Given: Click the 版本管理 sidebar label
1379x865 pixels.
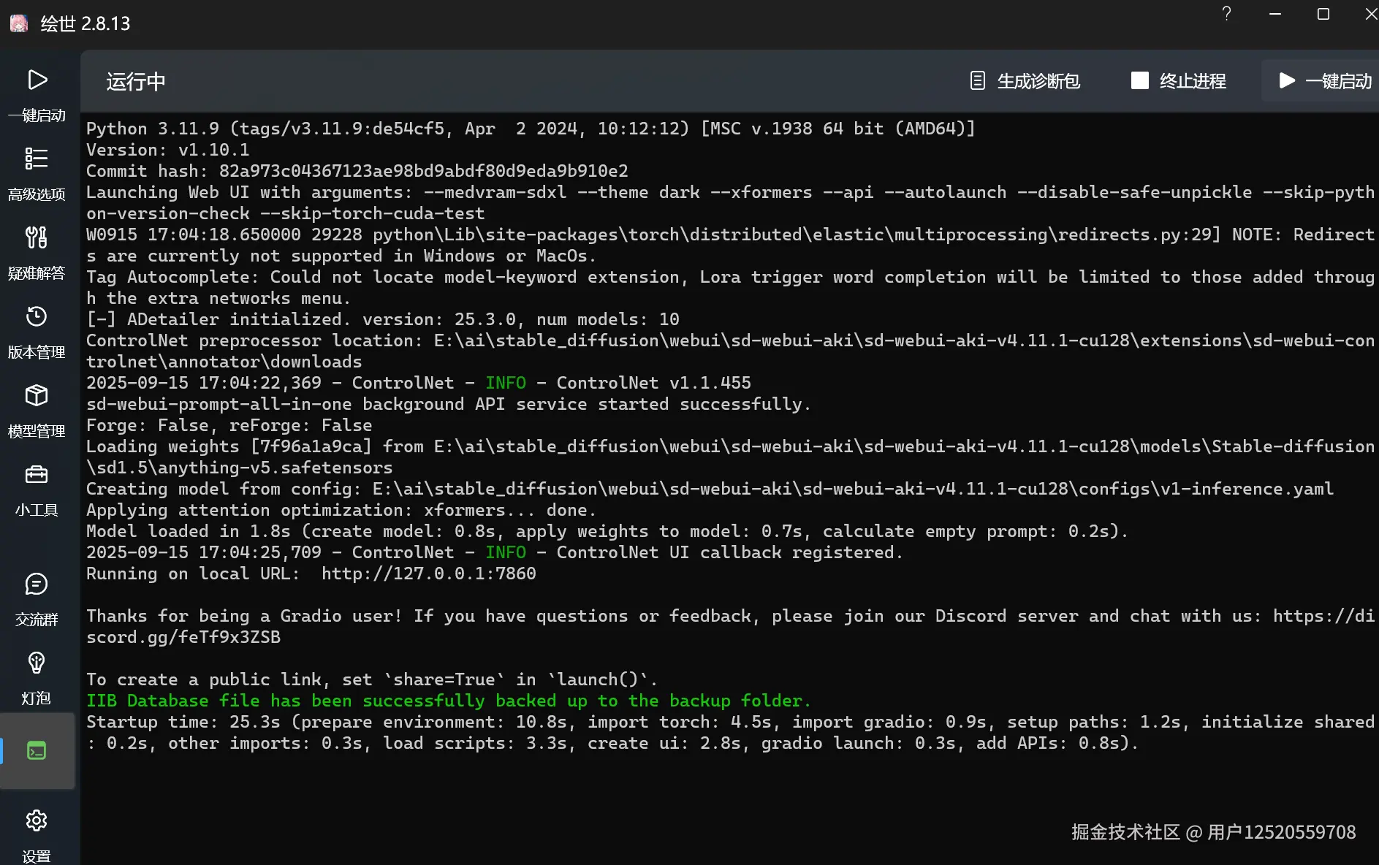Looking at the screenshot, I should (37, 352).
